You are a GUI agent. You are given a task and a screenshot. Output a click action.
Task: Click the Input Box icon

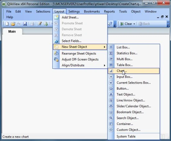pyautogui.click(x=111, y=77)
